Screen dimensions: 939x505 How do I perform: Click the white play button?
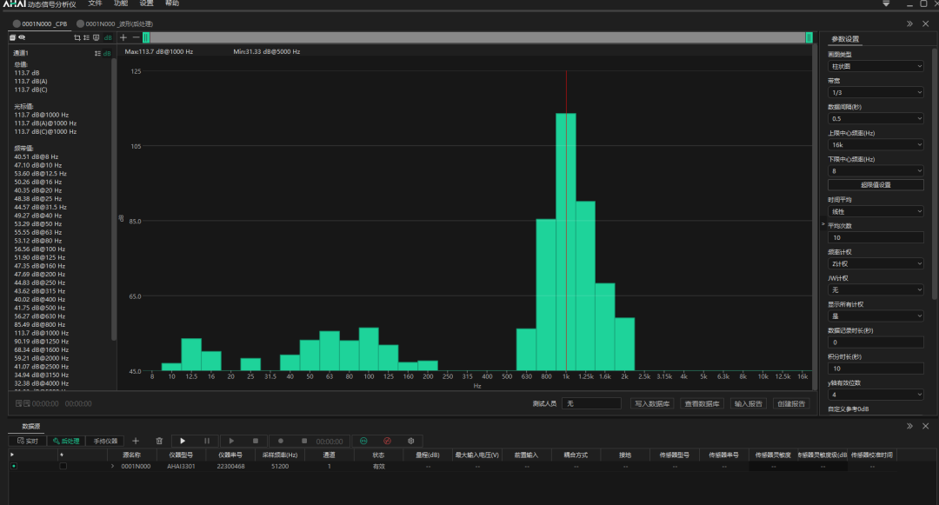pos(183,441)
